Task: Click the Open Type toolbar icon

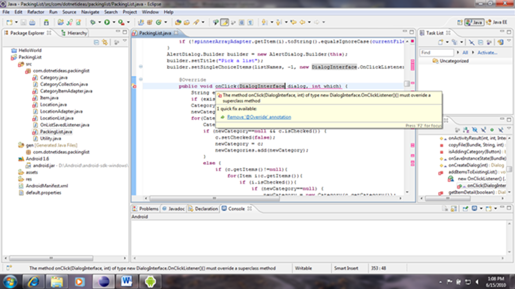Action: (178, 22)
